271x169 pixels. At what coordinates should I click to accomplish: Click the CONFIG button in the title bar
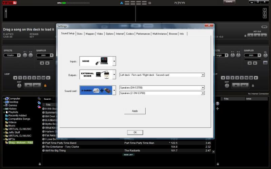[x=229, y=2]
